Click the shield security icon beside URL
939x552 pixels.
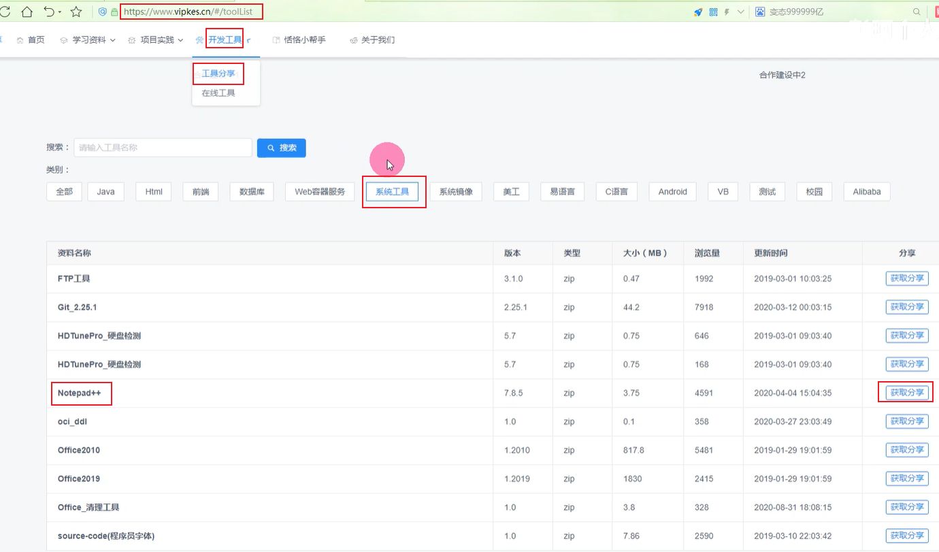pyautogui.click(x=103, y=12)
